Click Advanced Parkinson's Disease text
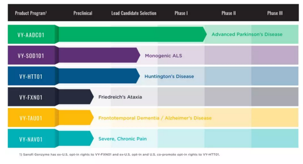This screenshot has width=303, height=164. point(247,34)
